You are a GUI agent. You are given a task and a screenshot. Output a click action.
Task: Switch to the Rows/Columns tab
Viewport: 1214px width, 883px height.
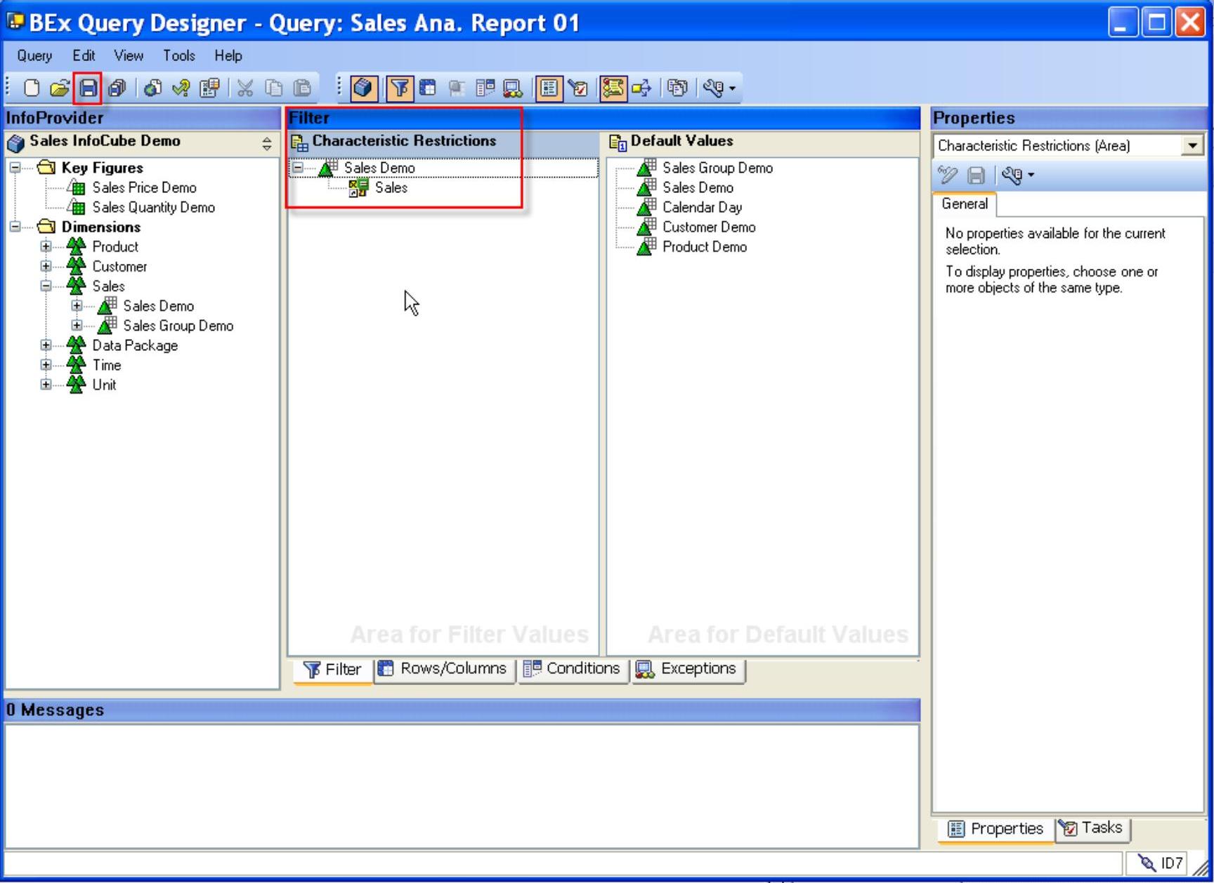(x=444, y=669)
